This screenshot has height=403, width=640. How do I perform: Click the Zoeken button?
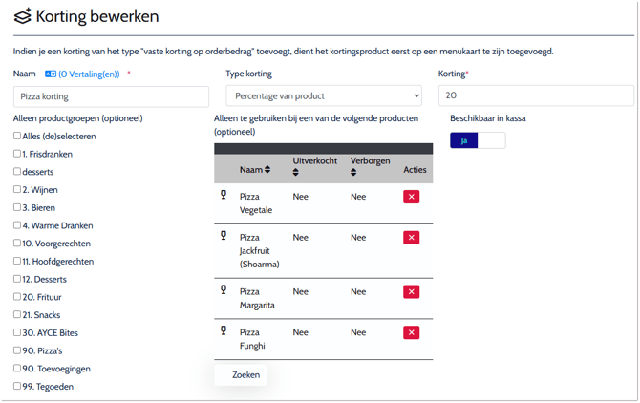click(245, 375)
